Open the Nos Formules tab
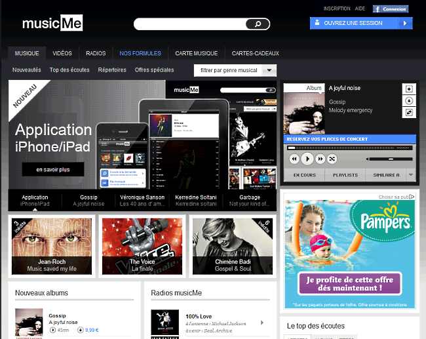The image size is (426, 339). pyautogui.click(x=140, y=53)
